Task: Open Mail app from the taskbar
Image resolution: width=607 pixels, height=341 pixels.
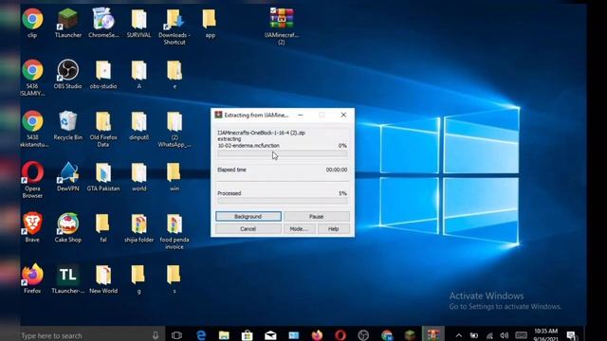Action: pos(270,335)
